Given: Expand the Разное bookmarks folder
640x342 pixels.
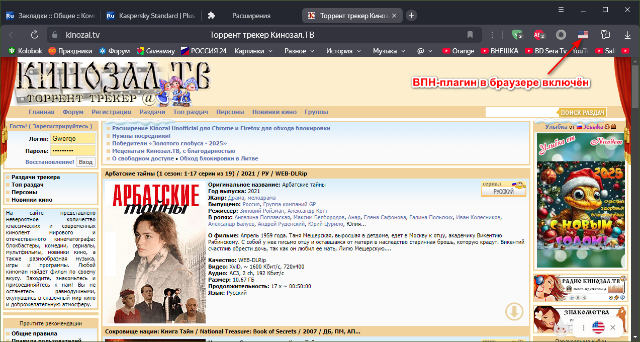Looking at the screenshot, I should (300, 51).
